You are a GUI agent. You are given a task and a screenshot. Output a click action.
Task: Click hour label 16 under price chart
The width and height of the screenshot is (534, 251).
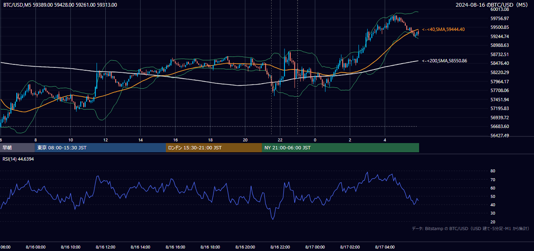click(x=175, y=140)
